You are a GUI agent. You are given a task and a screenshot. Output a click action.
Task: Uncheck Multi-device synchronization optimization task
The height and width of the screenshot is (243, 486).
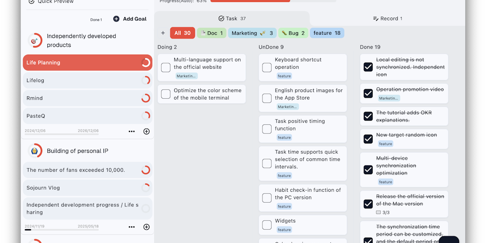[x=368, y=169]
